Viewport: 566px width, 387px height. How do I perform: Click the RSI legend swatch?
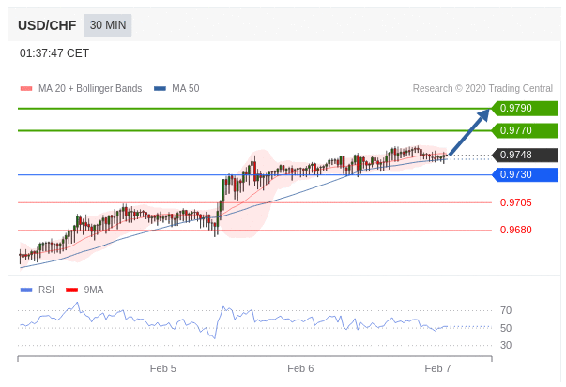(26, 290)
